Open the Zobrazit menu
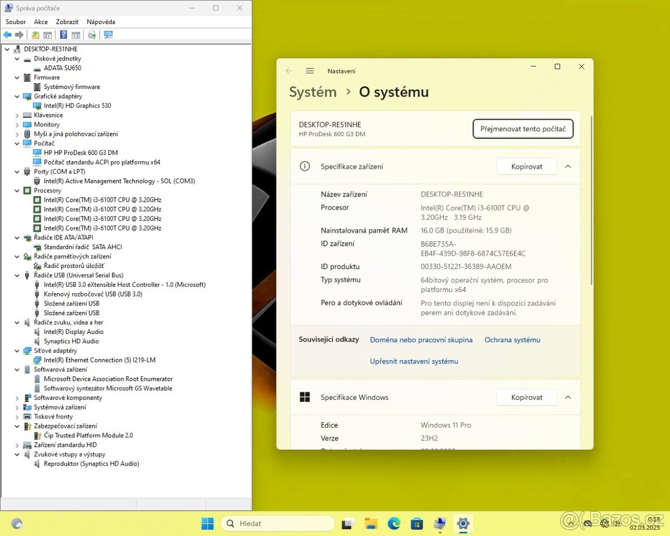 coord(67,22)
